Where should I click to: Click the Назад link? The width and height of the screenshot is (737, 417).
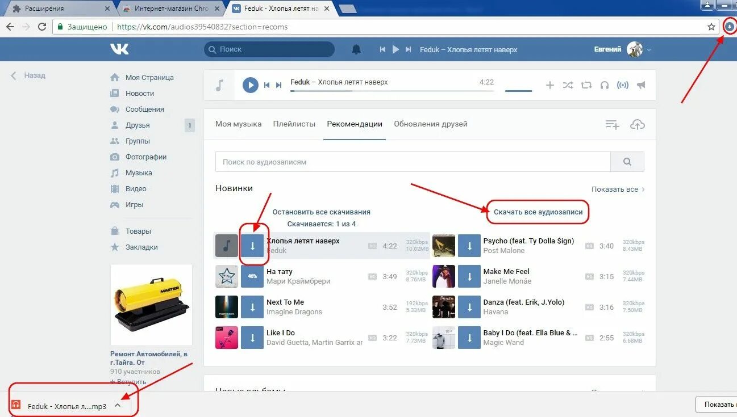click(x=28, y=75)
